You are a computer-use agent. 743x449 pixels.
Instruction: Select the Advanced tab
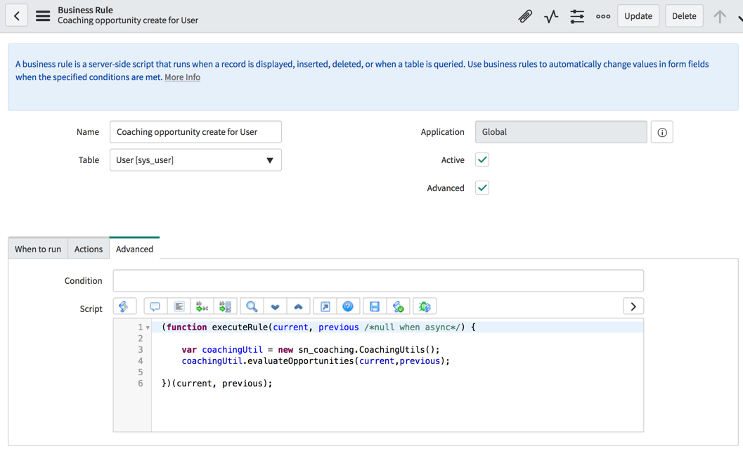[x=134, y=249]
